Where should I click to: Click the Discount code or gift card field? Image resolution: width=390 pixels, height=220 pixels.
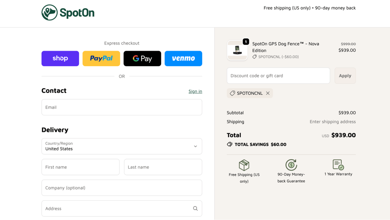278,76
